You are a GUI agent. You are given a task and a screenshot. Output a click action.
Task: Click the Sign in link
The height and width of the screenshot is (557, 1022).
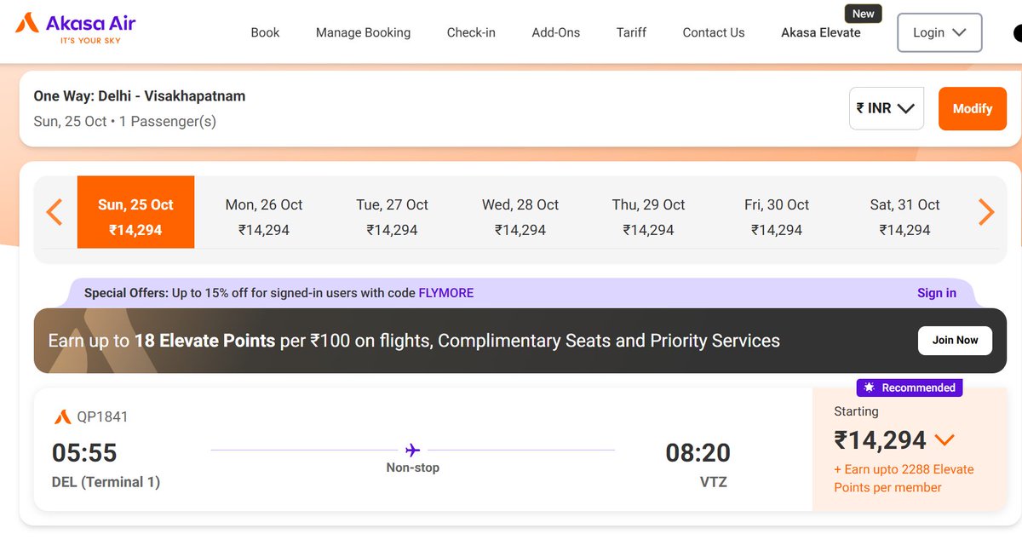click(x=937, y=293)
